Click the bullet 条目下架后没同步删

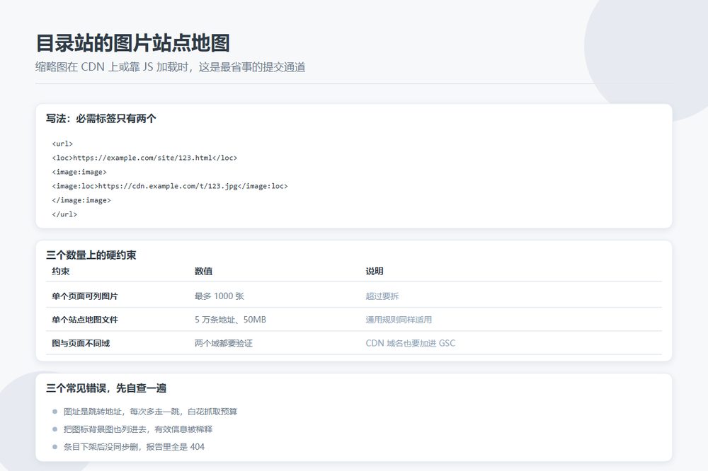coord(134,447)
